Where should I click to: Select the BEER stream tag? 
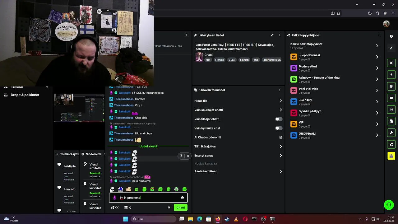point(232,60)
